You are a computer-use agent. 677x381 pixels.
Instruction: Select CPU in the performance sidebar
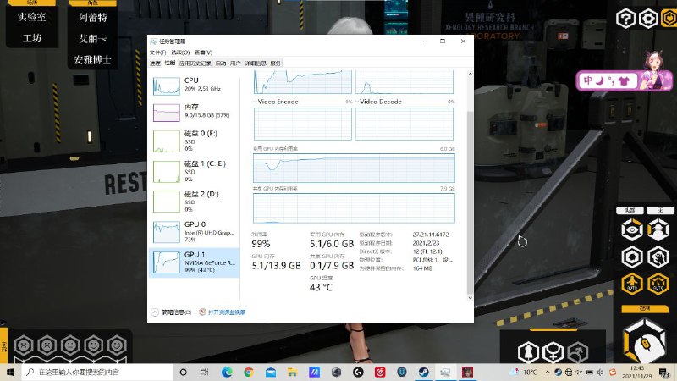tap(194, 84)
